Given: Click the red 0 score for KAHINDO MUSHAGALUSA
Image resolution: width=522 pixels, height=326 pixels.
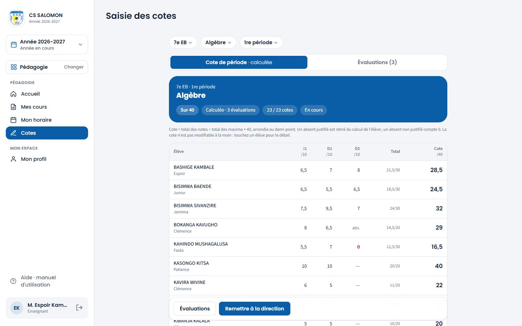Looking at the screenshot, I should [359, 247].
